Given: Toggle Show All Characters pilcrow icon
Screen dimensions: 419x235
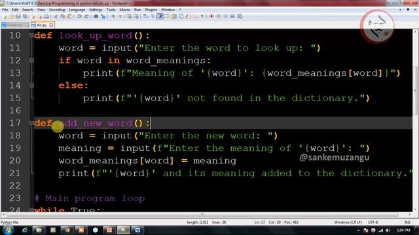Looking at the screenshot, I should coord(153,16).
